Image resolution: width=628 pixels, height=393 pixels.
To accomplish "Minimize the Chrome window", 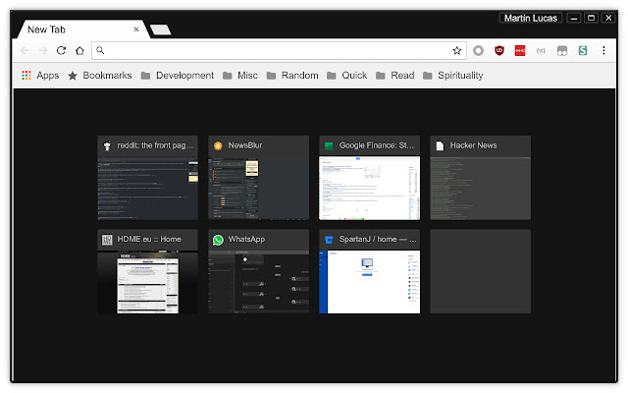I will 574,18.
